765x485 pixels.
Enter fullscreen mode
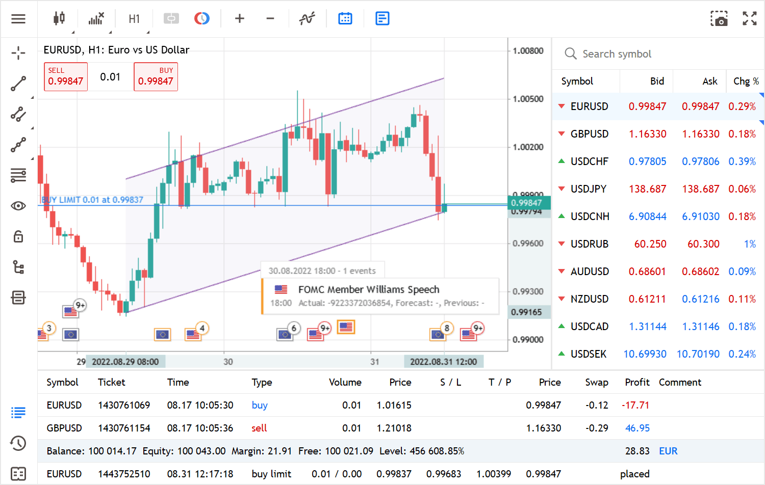pyautogui.click(x=750, y=19)
